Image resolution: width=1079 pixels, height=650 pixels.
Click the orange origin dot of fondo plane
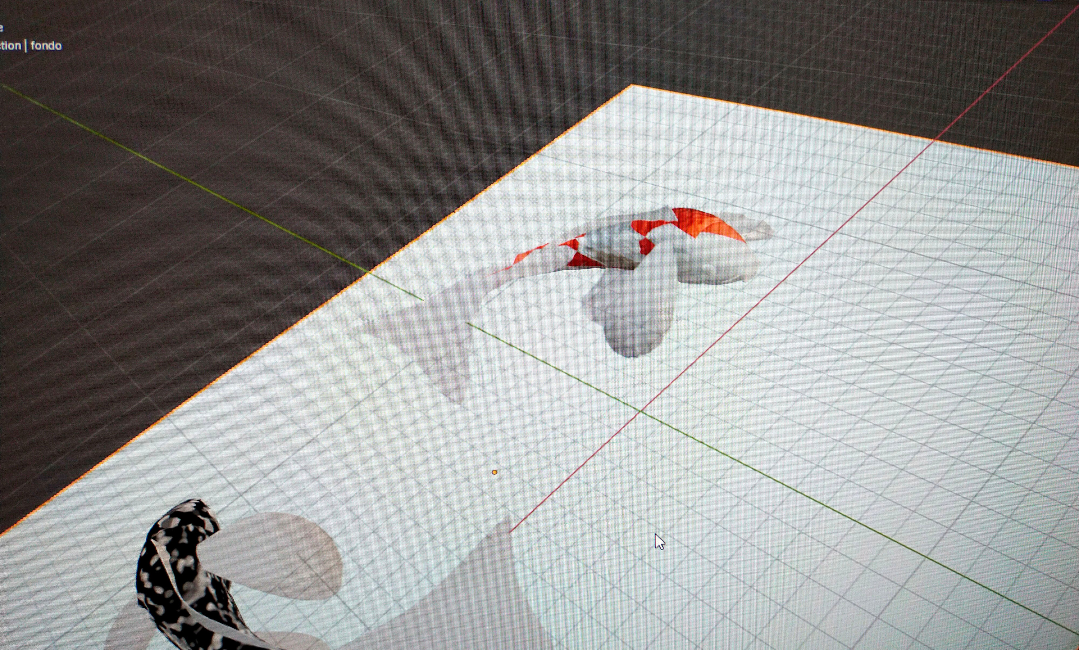click(x=495, y=472)
